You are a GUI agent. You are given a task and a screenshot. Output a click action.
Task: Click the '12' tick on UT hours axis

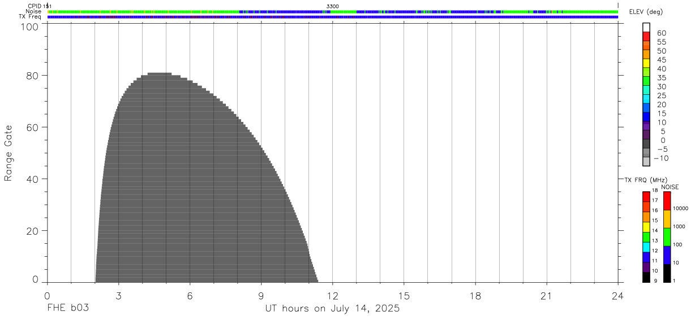click(333, 296)
